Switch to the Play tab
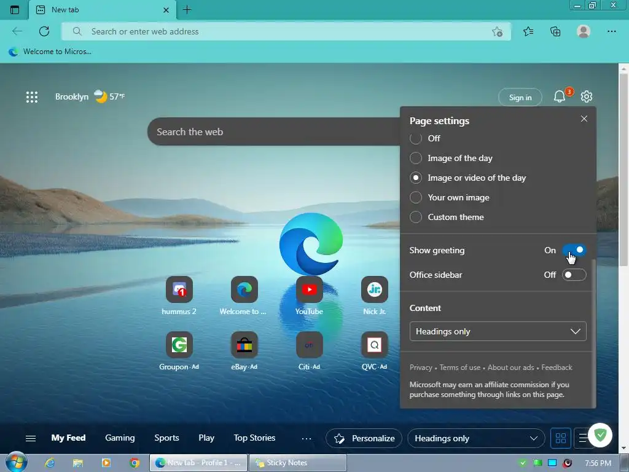 (206, 438)
